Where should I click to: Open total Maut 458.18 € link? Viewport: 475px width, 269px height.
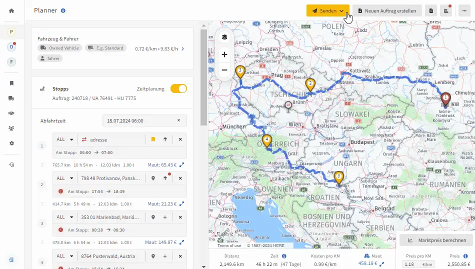click(368, 263)
